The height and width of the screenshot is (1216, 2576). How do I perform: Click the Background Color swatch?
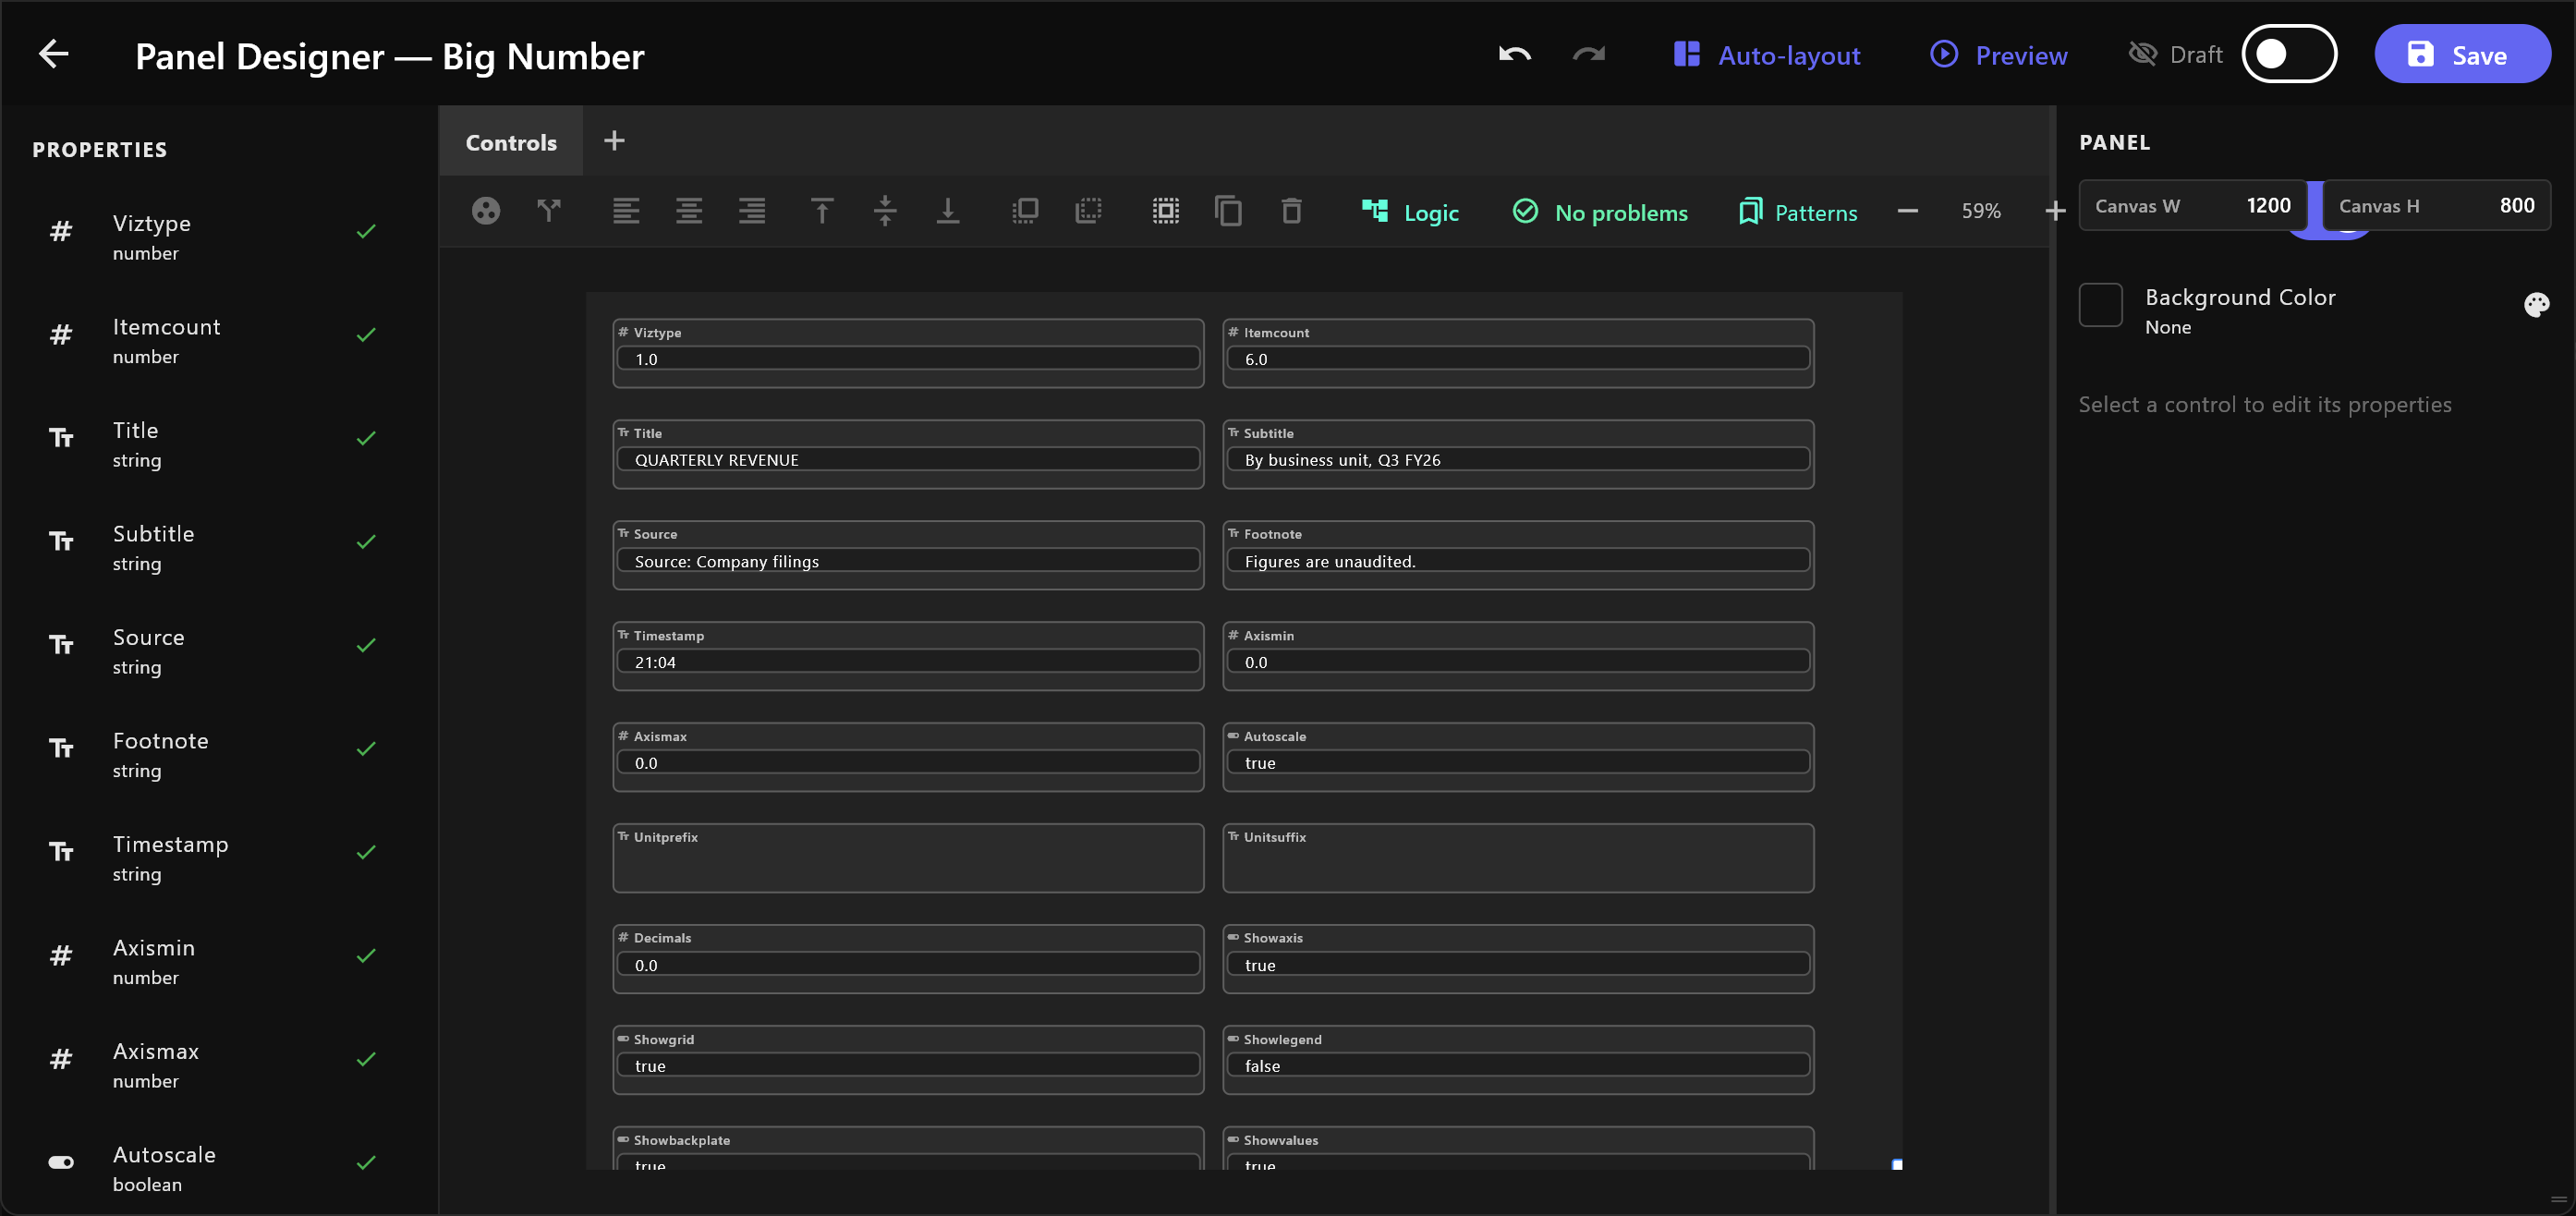[x=2101, y=305]
